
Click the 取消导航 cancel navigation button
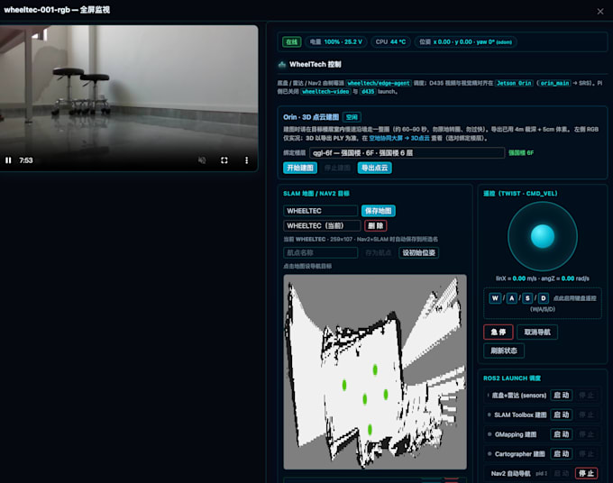(x=537, y=333)
